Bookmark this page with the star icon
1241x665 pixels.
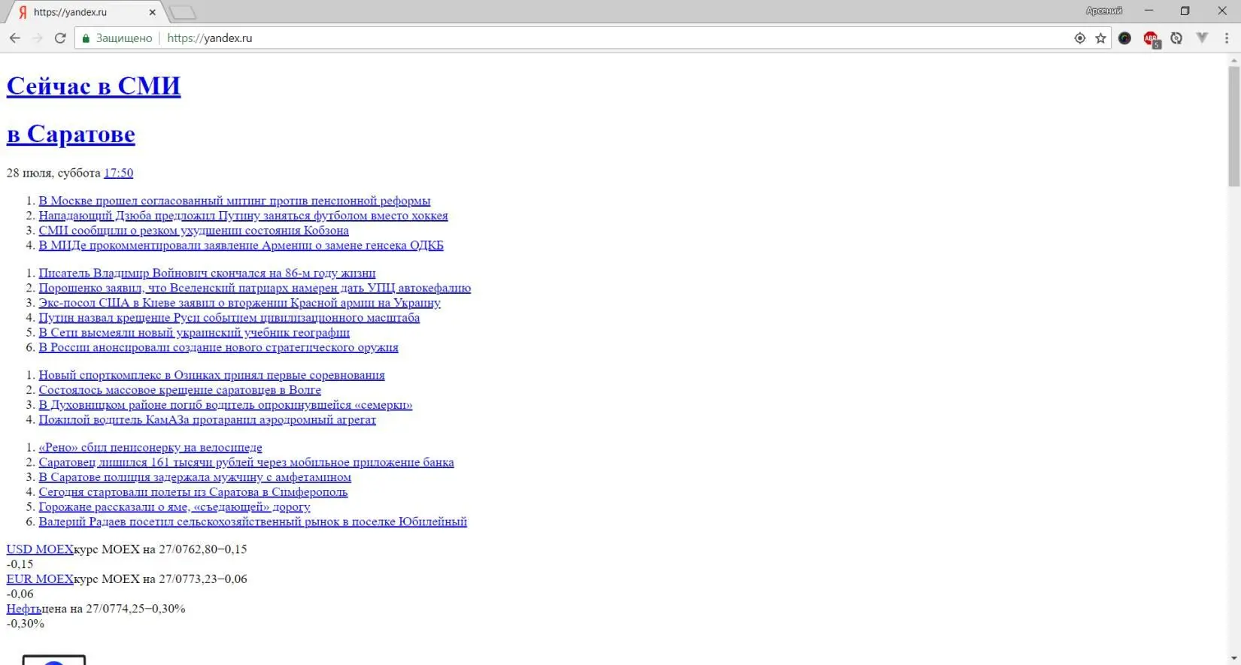pyautogui.click(x=1100, y=38)
